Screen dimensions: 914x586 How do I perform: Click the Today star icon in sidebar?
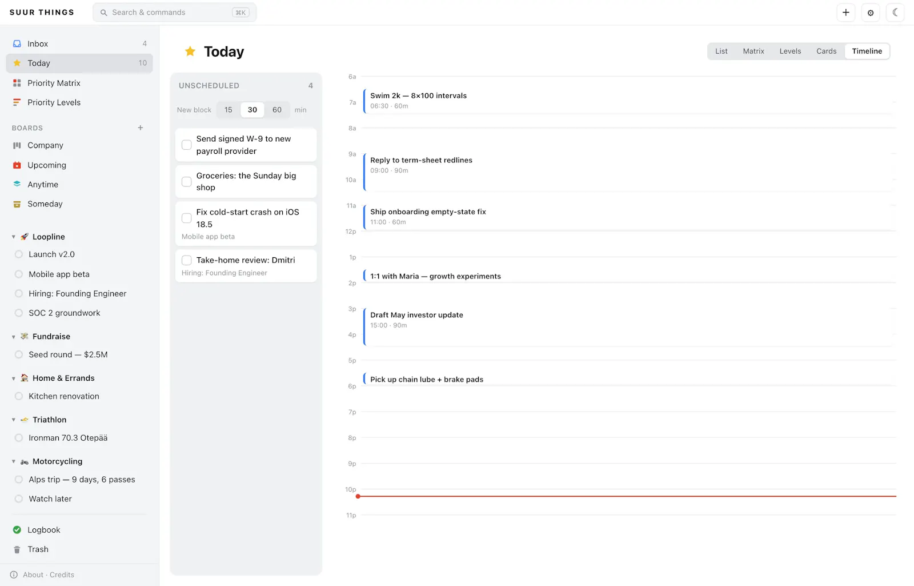(17, 63)
